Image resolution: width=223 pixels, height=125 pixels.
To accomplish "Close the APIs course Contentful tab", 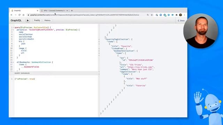I will [x=67, y=11].
